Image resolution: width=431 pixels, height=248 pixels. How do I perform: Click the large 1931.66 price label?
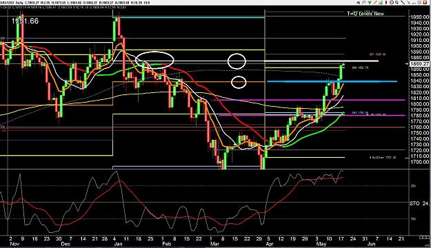[25, 21]
